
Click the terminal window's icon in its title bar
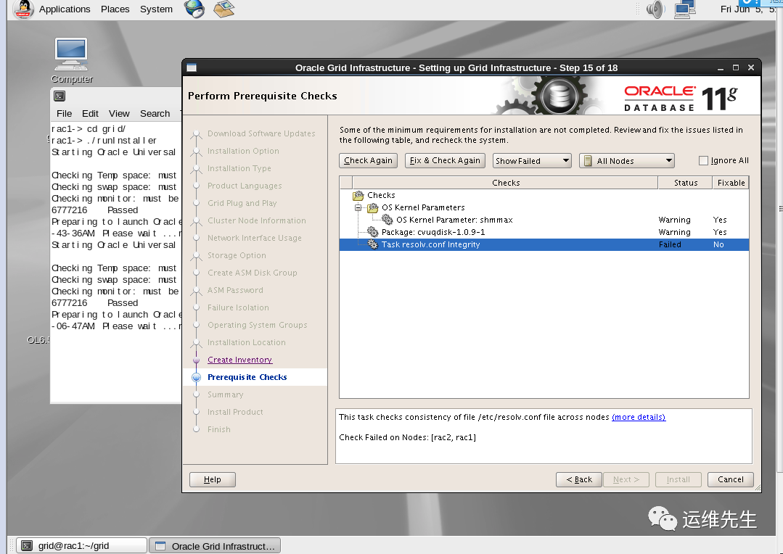click(x=60, y=96)
